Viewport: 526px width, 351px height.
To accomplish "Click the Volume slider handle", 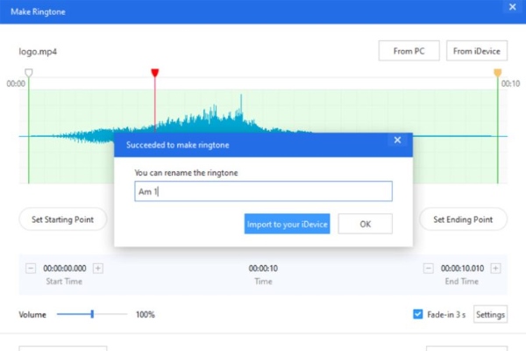I will (x=92, y=314).
